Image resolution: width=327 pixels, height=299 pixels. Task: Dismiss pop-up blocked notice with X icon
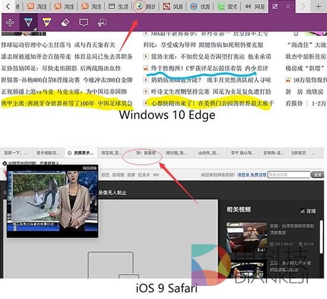(5, 163)
